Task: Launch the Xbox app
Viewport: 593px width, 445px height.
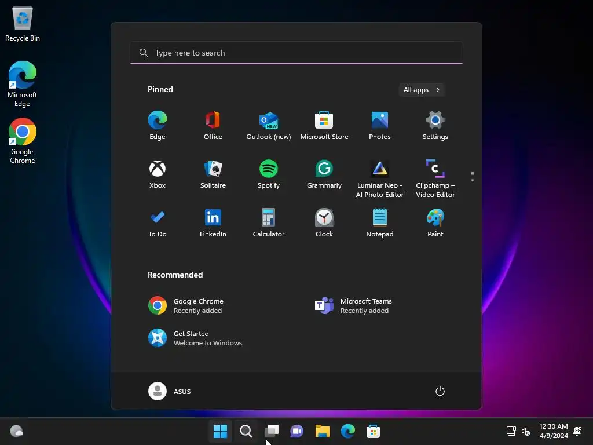Action: point(158,174)
